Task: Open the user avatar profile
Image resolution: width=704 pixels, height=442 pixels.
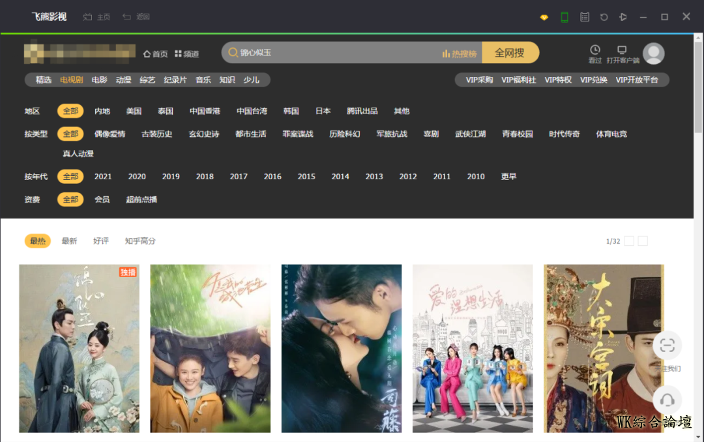Action: tap(654, 54)
